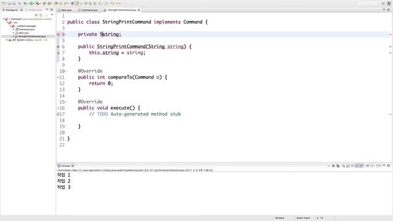Image resolution: width=393 pixels, height=221 pixels.
Task: Select Main.java file in tree
Action: (23, 33)
